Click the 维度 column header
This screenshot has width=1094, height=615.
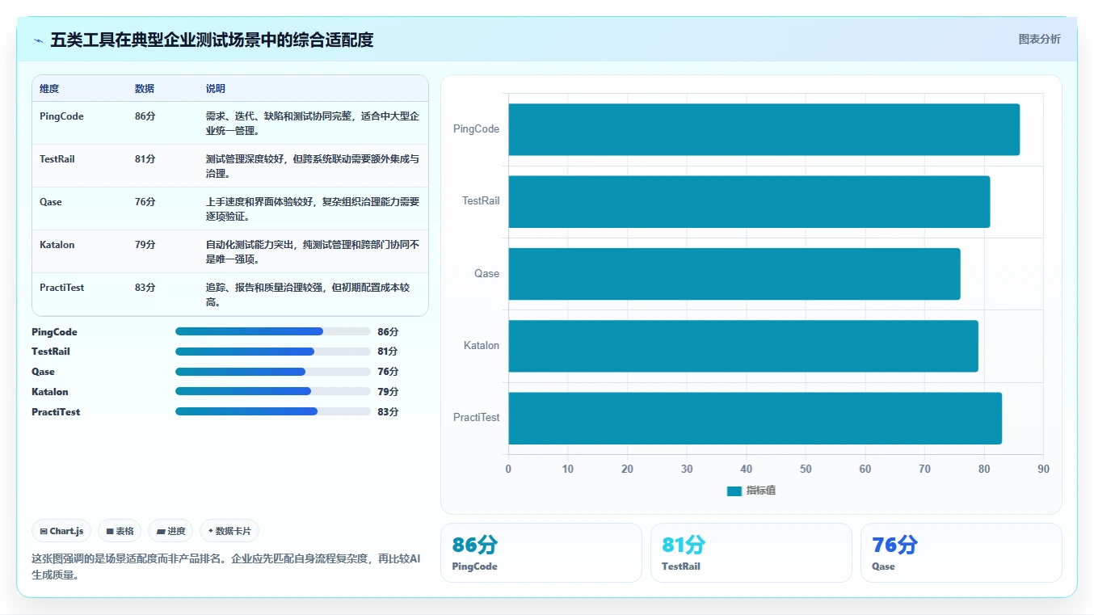[x=49, y=89]
